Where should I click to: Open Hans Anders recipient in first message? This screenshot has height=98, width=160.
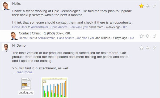[59, 27]
